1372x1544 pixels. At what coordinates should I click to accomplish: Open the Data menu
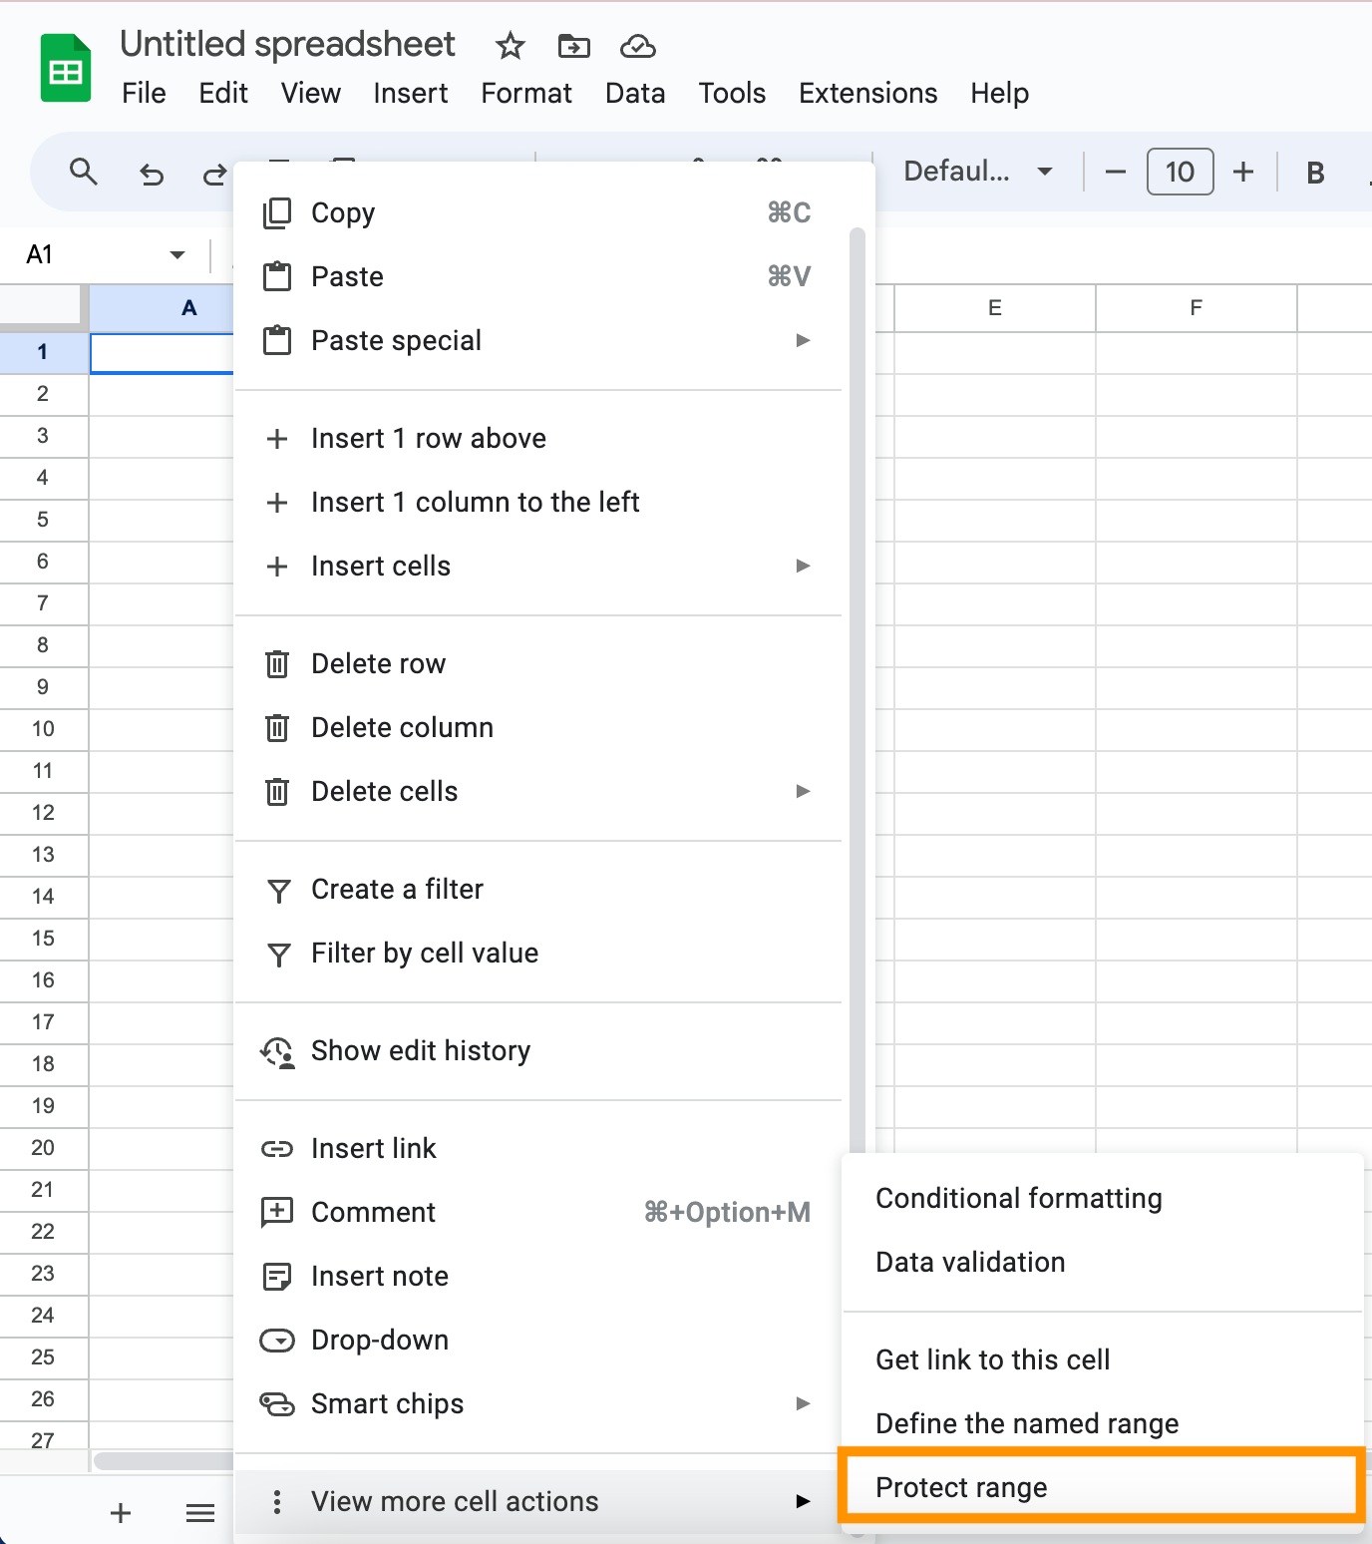[635, 93]
